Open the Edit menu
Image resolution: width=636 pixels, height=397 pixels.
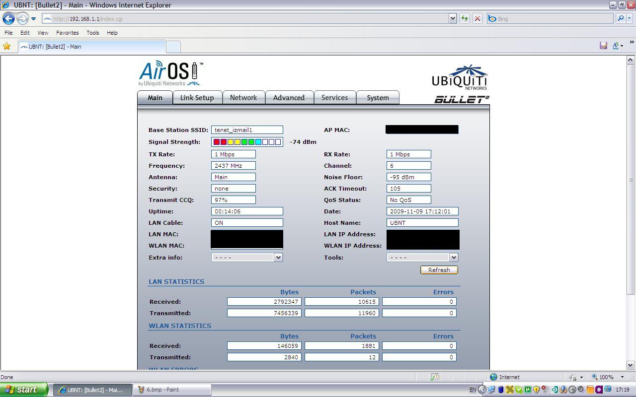coord(25,33)
